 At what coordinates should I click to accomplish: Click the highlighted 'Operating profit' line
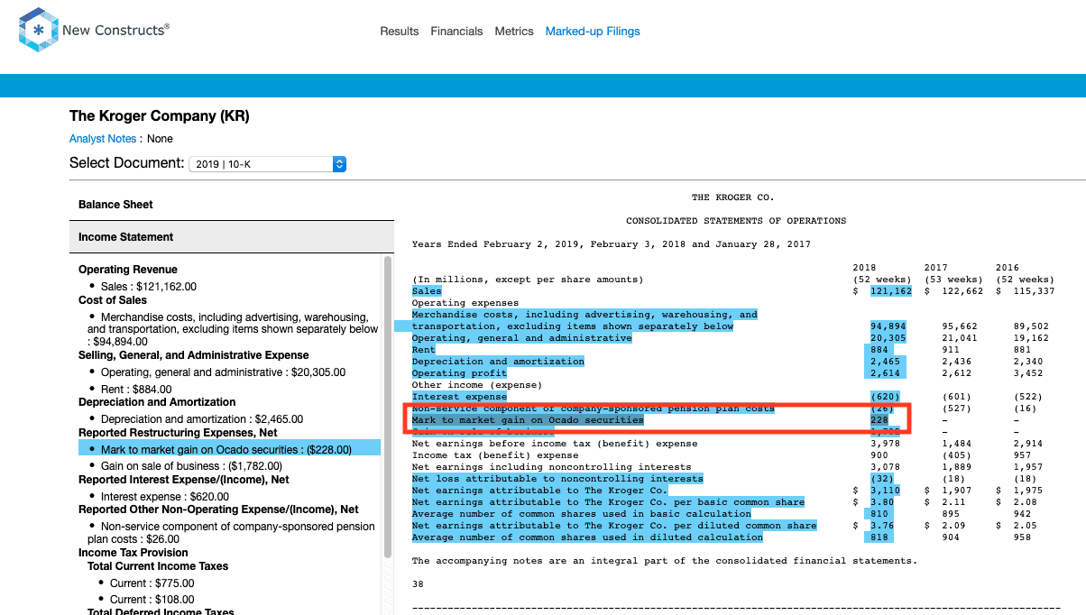click(459, 373)
